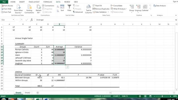This screenshot has width=178, height=100.
Task: Sort descending Z to A
Action: point(58,11)
